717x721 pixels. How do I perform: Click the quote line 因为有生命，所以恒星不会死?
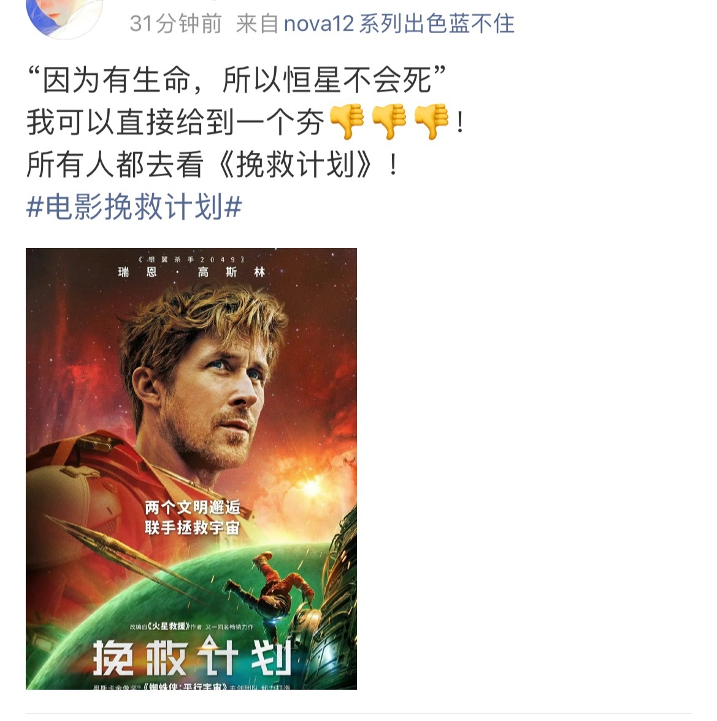click(237, 80)
